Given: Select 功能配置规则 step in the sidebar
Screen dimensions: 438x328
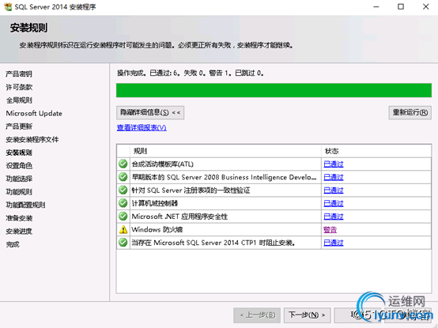Looking at the screenshot, I should point(25,205).
